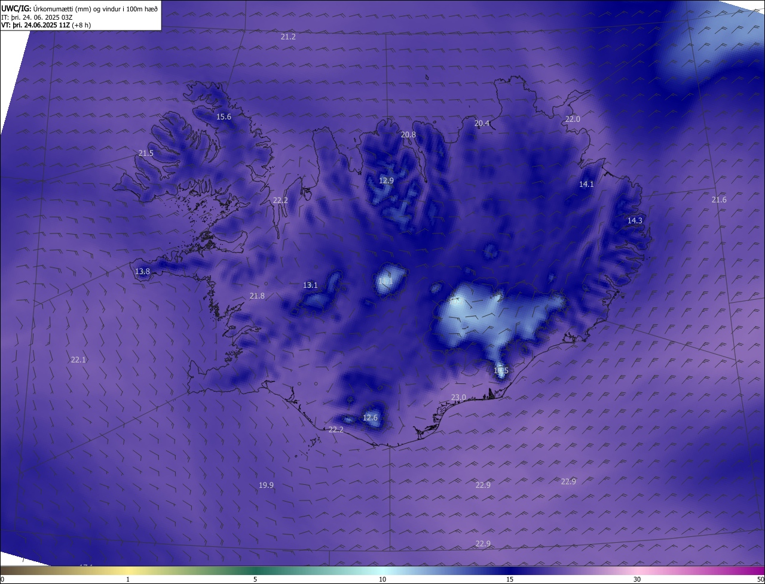This screenshot has height=584, width=765.
Task: Click the 12.9 value label
Action: [387, 180]
